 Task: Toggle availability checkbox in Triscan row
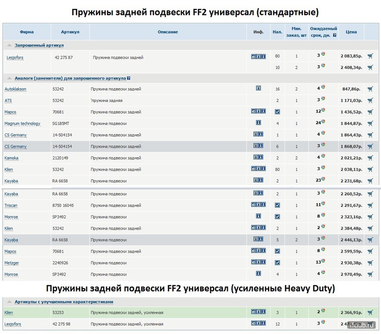(x=277, y=205)
